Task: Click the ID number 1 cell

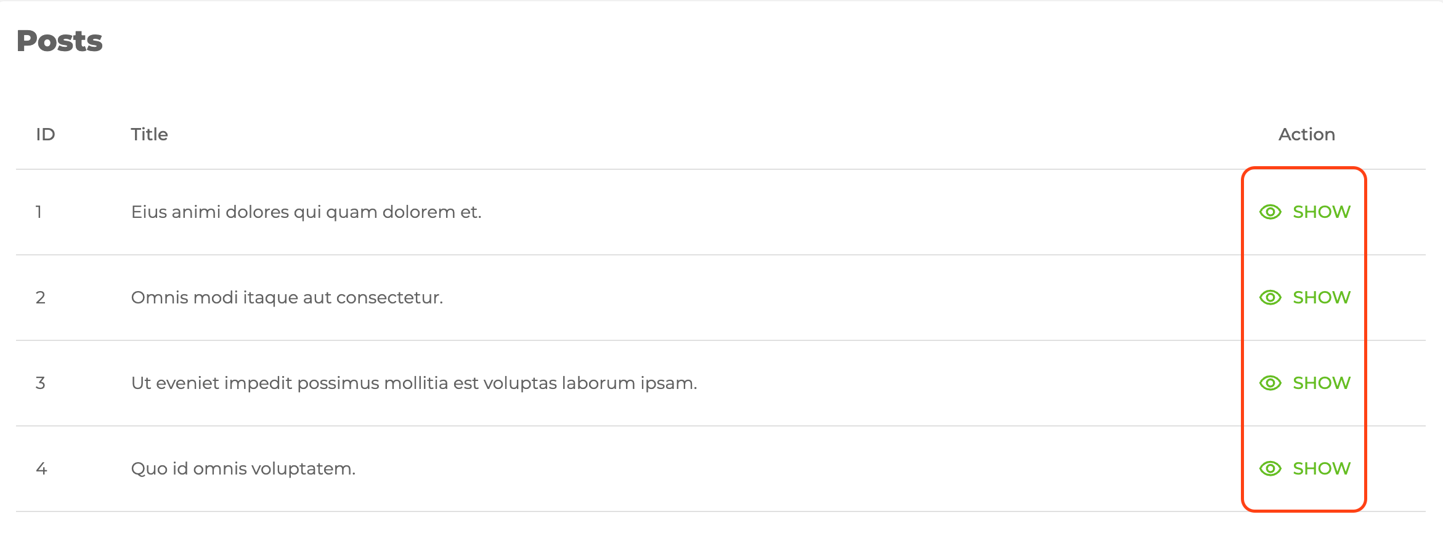Action: (x=39, y=212)
